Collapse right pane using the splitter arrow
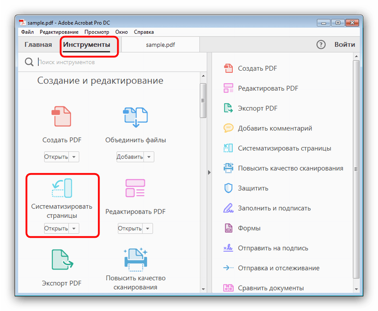The height and width of the screenshot is (311, 378). point(209,172)
